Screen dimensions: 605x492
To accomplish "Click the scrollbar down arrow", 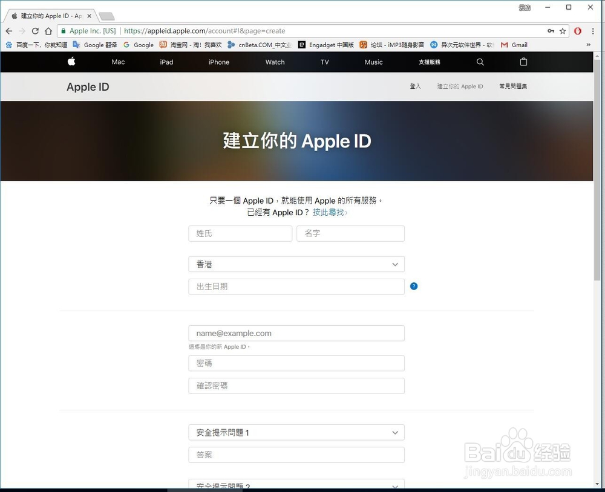I will click(x=597, y=484).
